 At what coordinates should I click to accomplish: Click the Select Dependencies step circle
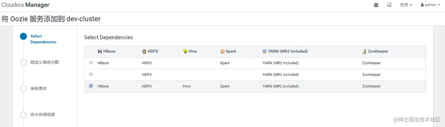pos(23,36)
